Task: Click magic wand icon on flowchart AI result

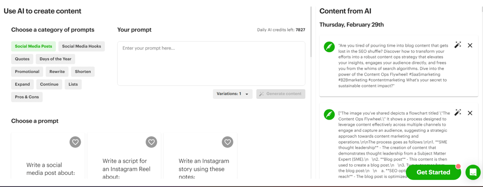Action: (458, 113)
